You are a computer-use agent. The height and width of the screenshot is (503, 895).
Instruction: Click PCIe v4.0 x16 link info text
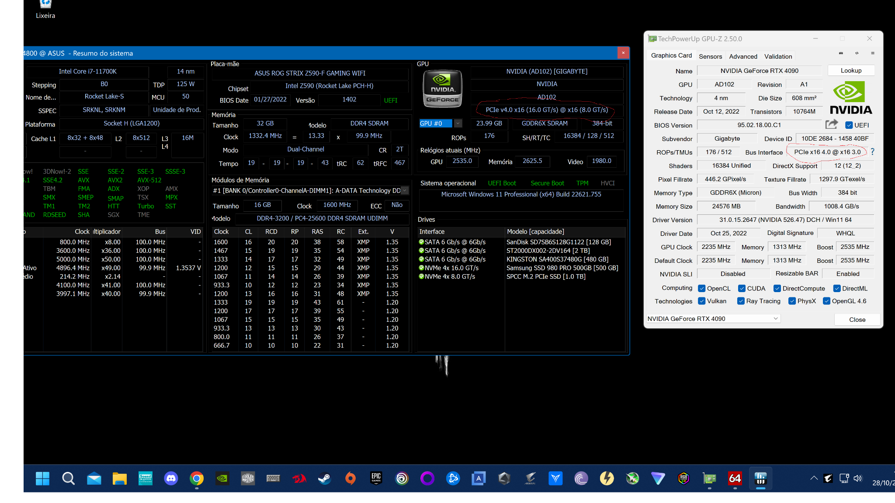point(547,110)
